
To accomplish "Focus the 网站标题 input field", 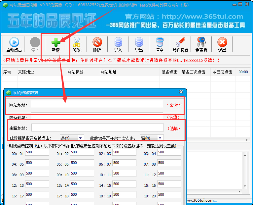I will pos(97,116).
